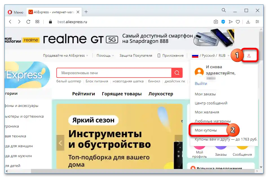Click the red search button
The height and width of the screenshot is (178, 268).
pyautogui.click(x=177, y=73)
